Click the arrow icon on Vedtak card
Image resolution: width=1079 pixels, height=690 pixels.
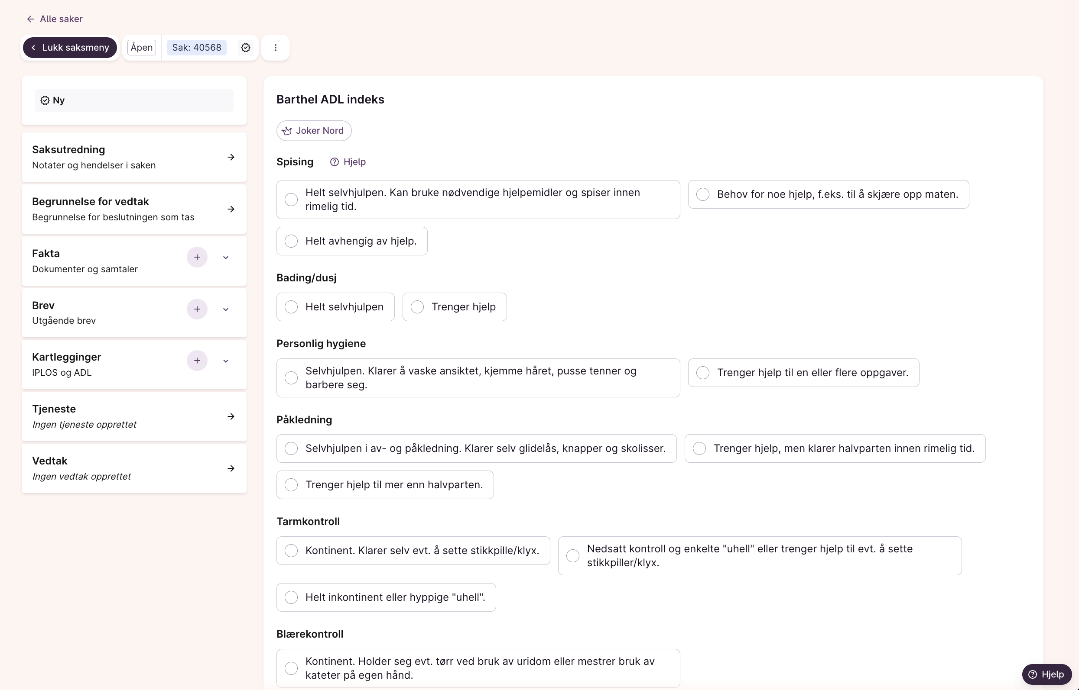pos(231,468)
